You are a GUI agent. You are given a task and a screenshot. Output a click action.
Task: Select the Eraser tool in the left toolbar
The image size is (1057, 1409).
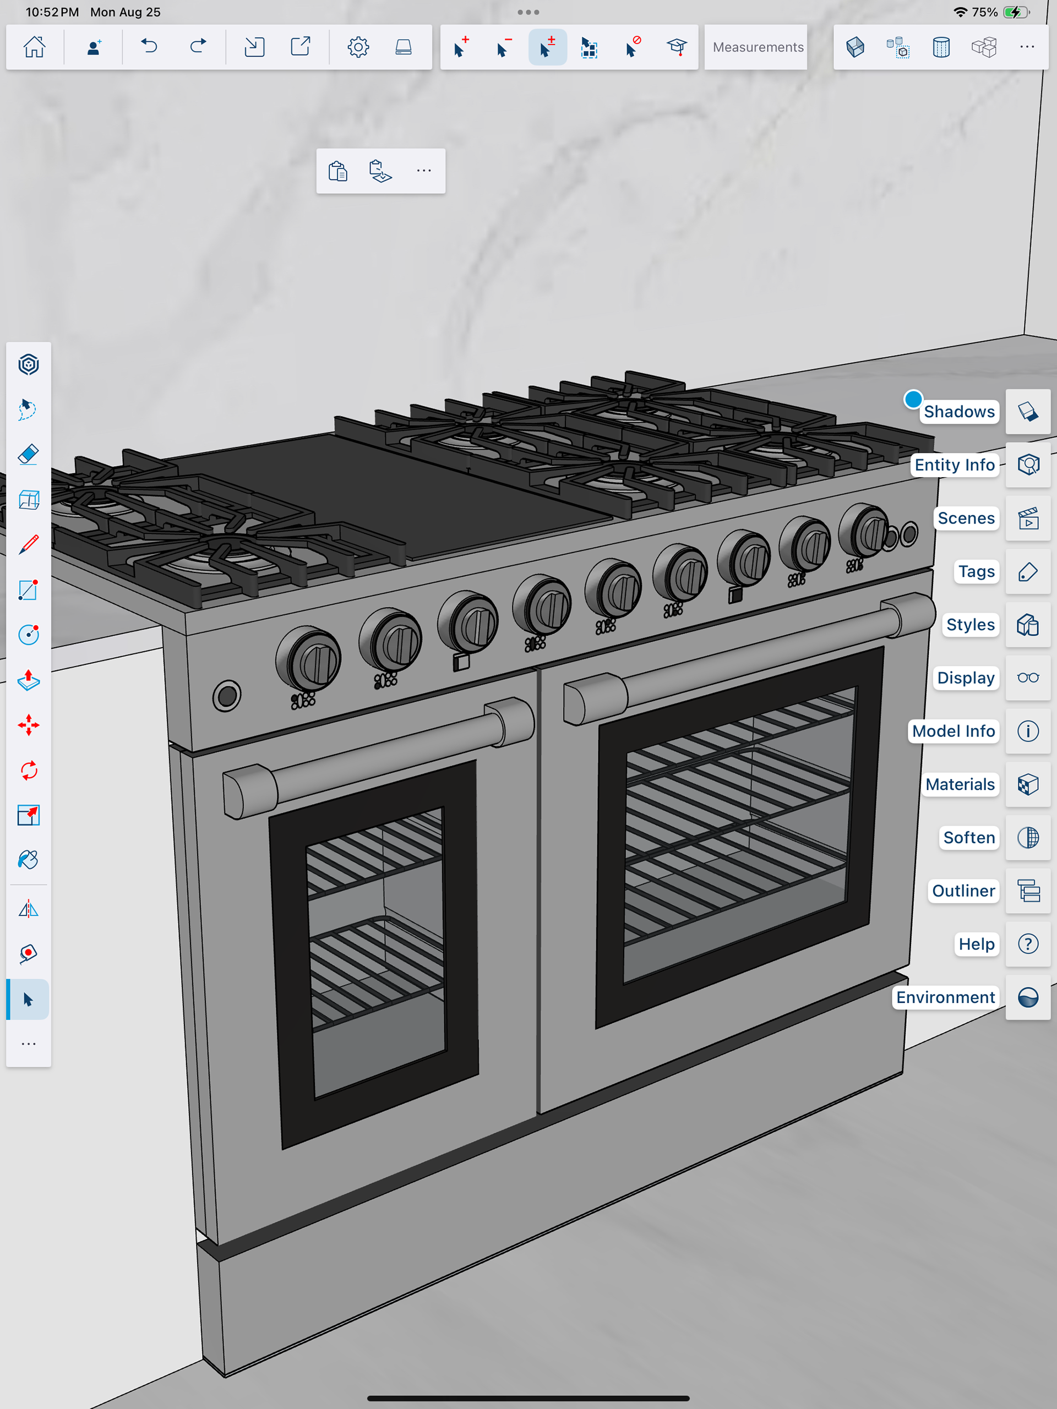(28, 454)
